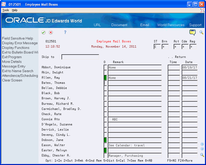The width and height of the screenshot is (206, 165).
Task: Click ABC remark for Connie Ato
Action: pyautogui.click(x=135, y=119)
